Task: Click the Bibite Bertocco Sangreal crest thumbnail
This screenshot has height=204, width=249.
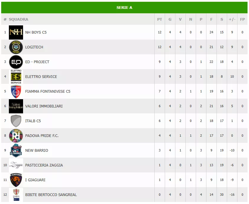Action: coord(16,195)
